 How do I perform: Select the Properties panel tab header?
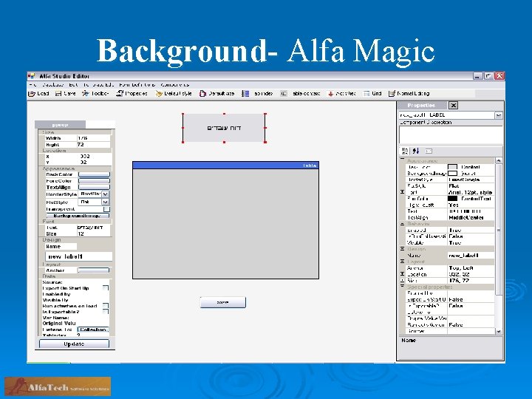[421, 106]
